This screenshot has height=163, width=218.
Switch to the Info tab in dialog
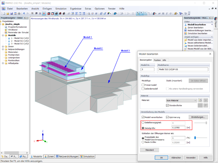click(164, 60)
